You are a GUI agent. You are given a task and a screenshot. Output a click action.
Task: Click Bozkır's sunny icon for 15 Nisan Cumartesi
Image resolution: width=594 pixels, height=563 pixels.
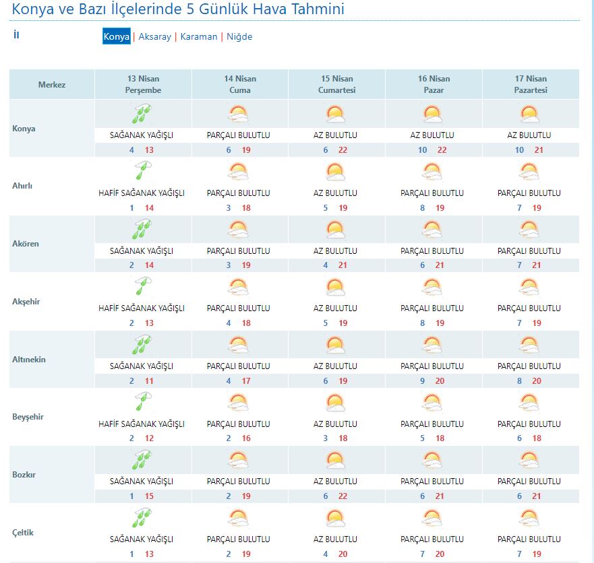coord(336,461)
